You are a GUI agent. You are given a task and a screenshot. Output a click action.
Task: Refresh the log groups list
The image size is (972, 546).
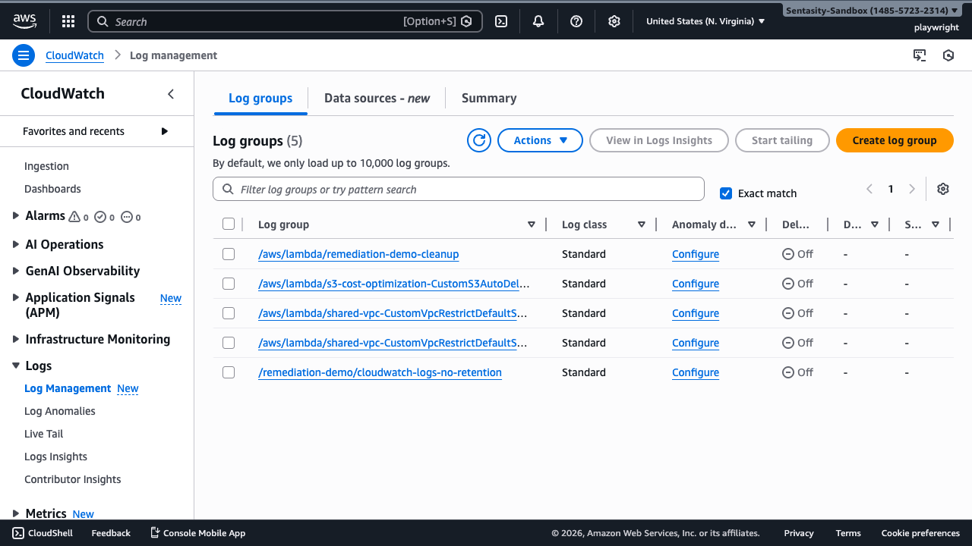(478, 140)
